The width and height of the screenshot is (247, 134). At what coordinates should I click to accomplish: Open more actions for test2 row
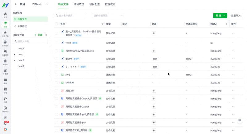[233, 43]
